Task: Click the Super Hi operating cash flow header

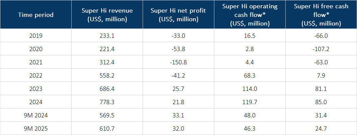Action: 250,15
